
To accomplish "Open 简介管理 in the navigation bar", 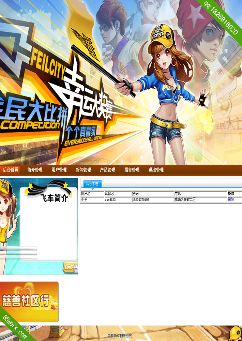I will pos(35,170).
